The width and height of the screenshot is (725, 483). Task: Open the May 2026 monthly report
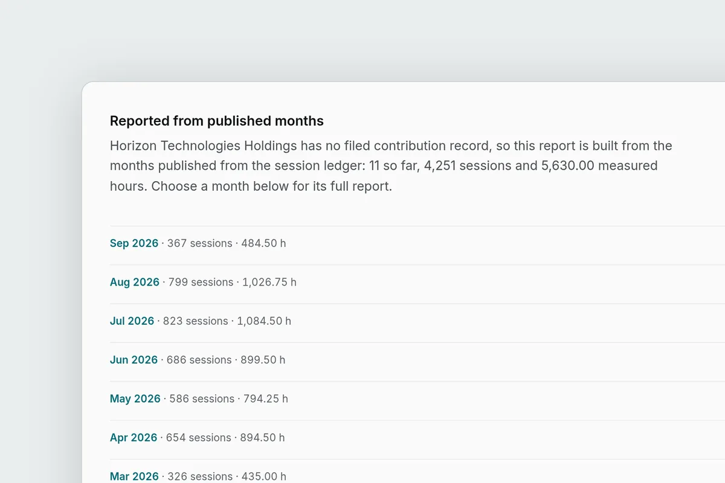coord(135,398)
